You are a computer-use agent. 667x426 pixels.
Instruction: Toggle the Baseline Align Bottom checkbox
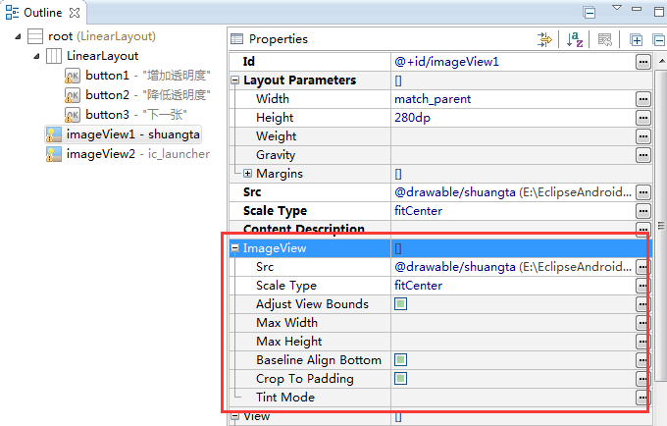(401, 360)
